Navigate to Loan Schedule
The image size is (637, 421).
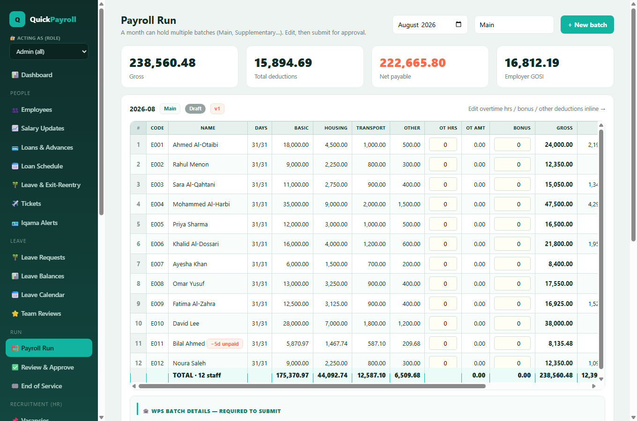click(49, 166)
